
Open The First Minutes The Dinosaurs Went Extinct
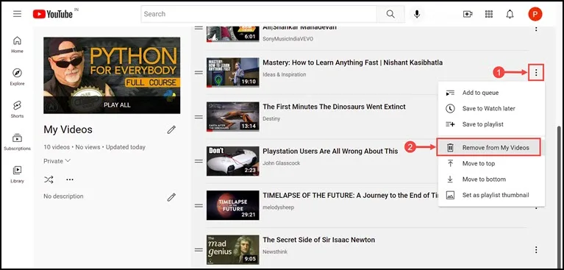tap(334, 107)
